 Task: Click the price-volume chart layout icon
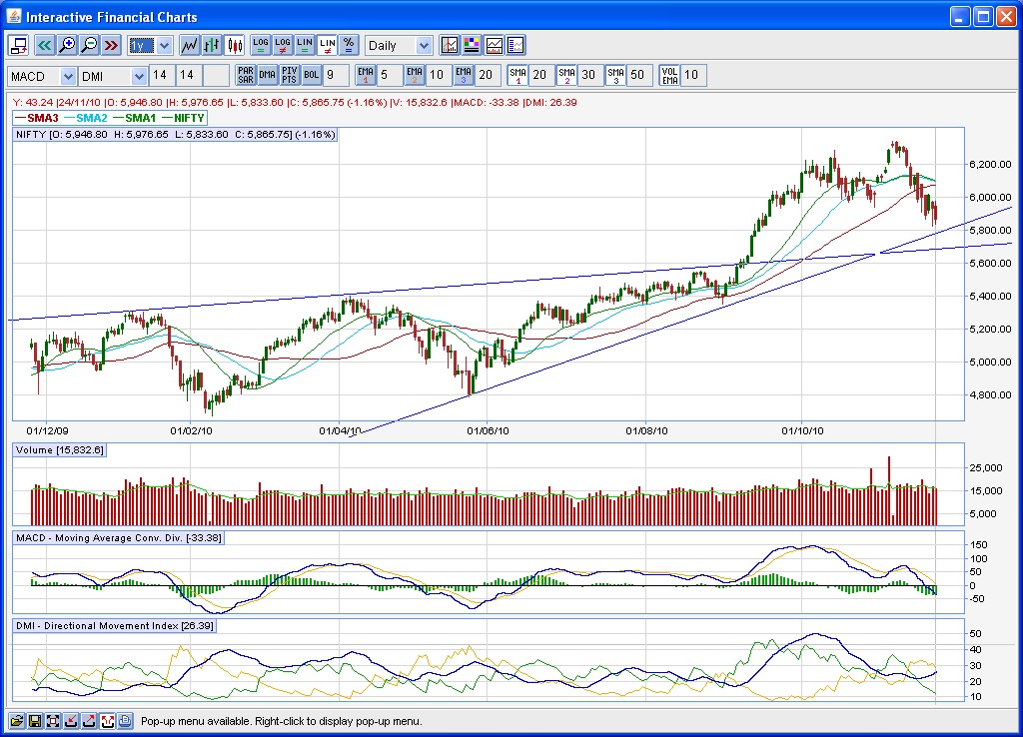494,45
